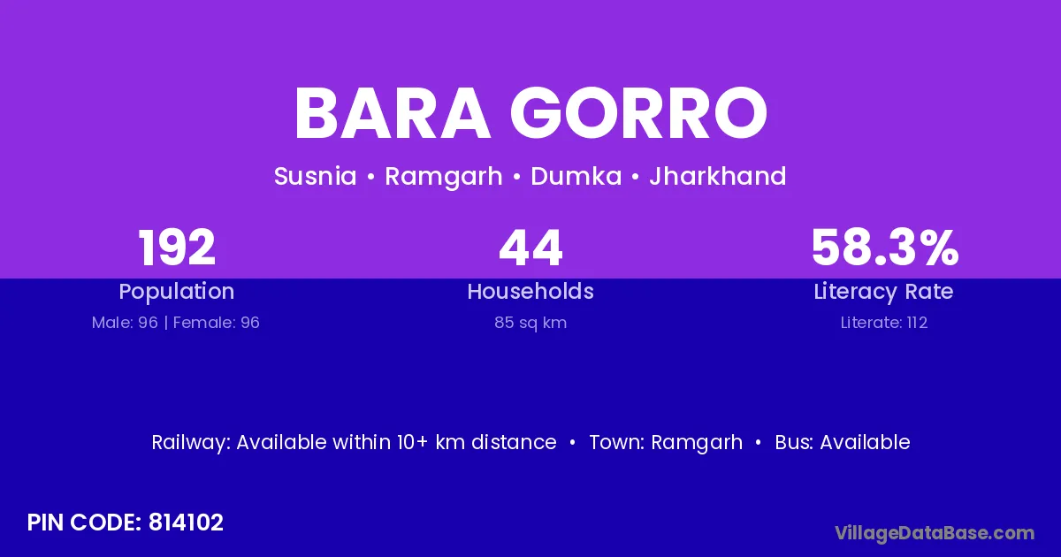Open the VillageDataBase.com watermark link
Viewport: 1061px width, 557px height.
click(x=935, y=532)
